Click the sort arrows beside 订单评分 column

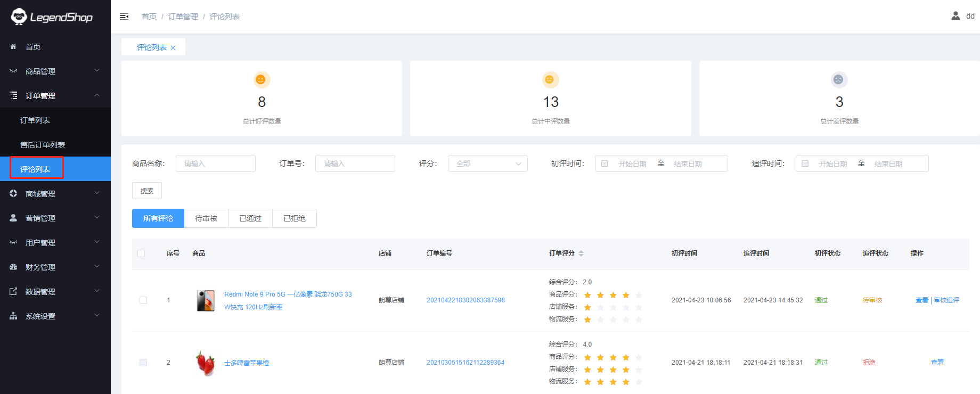581,253
